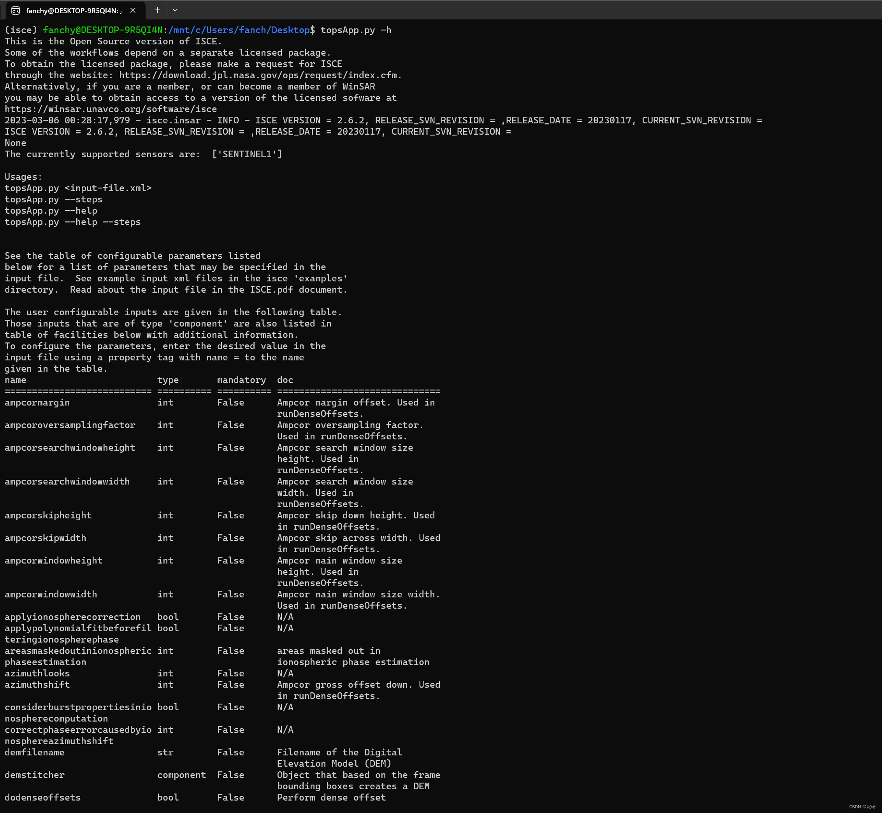Click the 'name' column header
Image resolution: width=882 pixels, height=813 pixels.
click(16, 380)
